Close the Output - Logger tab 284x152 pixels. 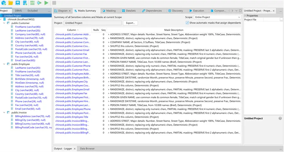click(74, 149)
